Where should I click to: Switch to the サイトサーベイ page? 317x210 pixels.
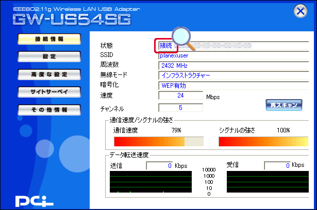[x=49, y=92]
